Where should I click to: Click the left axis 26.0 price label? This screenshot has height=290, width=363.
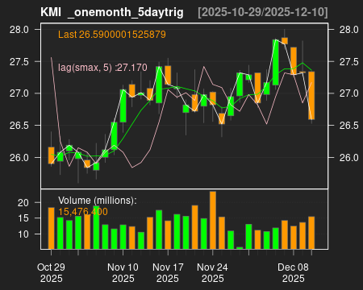pos(19,157)
